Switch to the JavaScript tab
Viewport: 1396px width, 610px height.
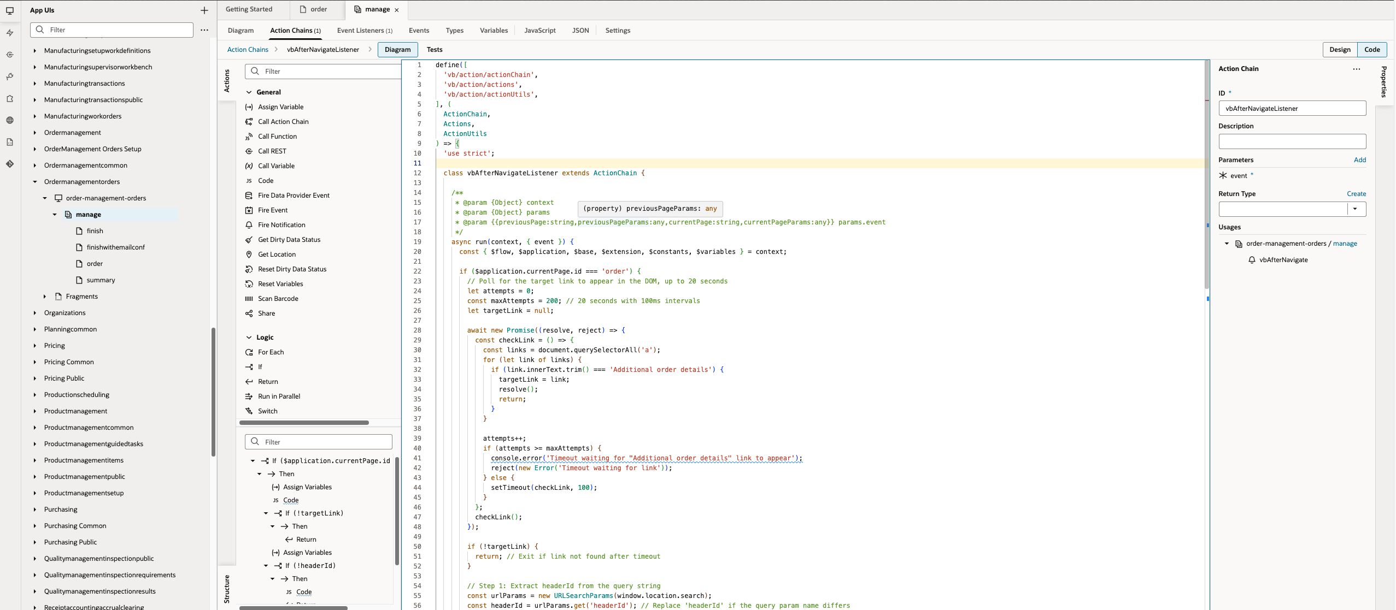click(x=539, y=31)
